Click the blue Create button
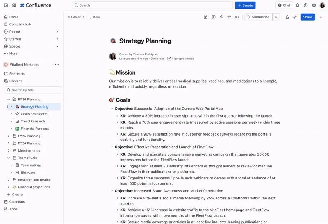The width and height of the screenshot is (328, 224). point(245,5)
